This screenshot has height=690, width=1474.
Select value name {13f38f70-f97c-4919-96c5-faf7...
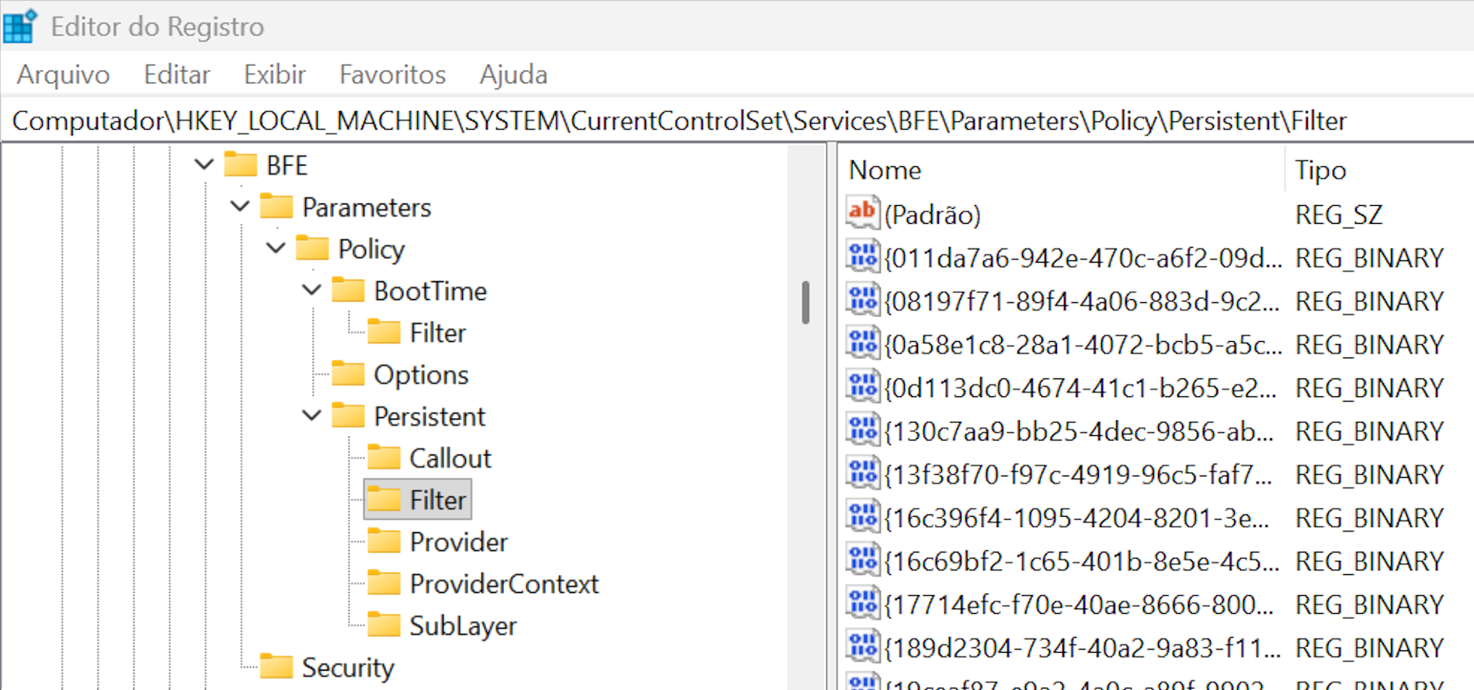tap(1078, 476)
